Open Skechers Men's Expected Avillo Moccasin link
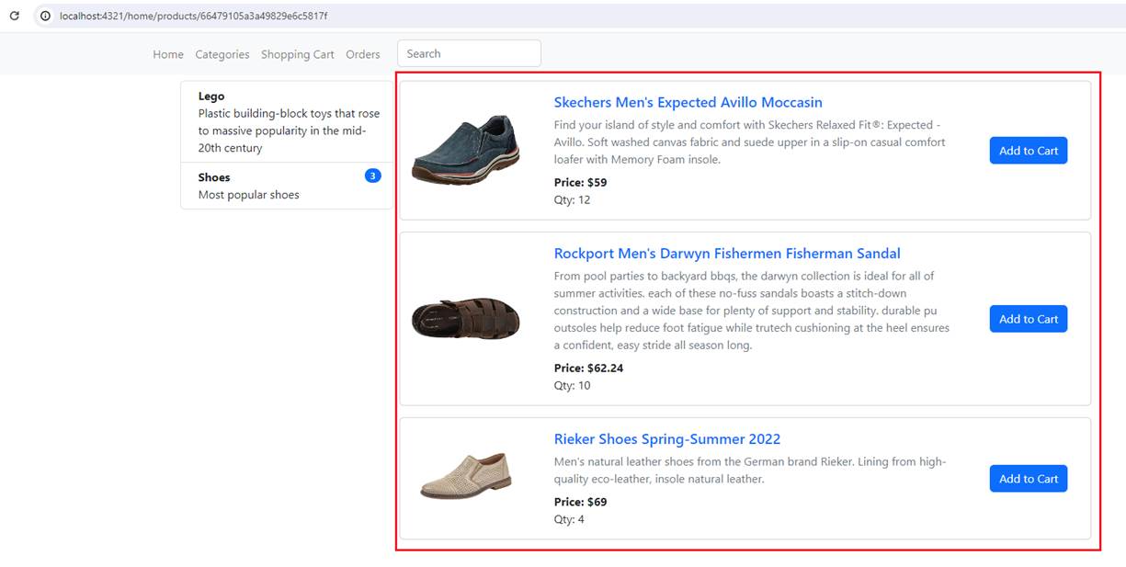The image size is (1126, 567). click(688, 102)
